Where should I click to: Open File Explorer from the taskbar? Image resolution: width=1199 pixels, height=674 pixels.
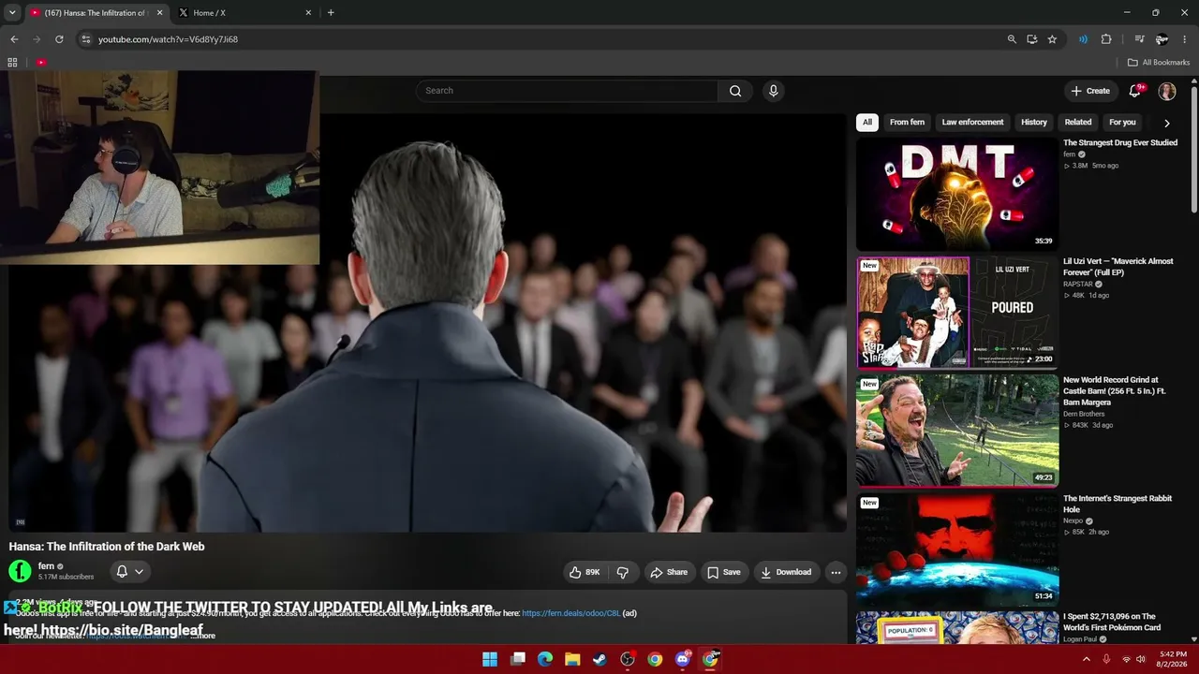point(572,659)
